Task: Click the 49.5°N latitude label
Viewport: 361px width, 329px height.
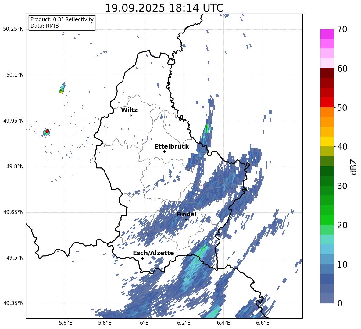Action: [15, 258]
